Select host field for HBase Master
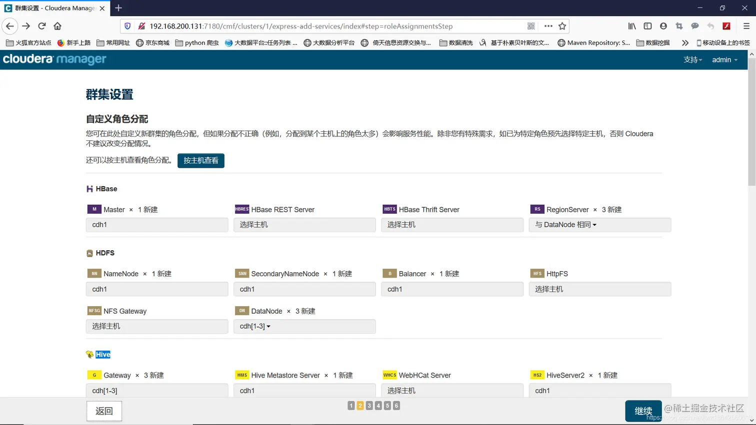This screenshot has width=756, height=425. tap(157, 225)
